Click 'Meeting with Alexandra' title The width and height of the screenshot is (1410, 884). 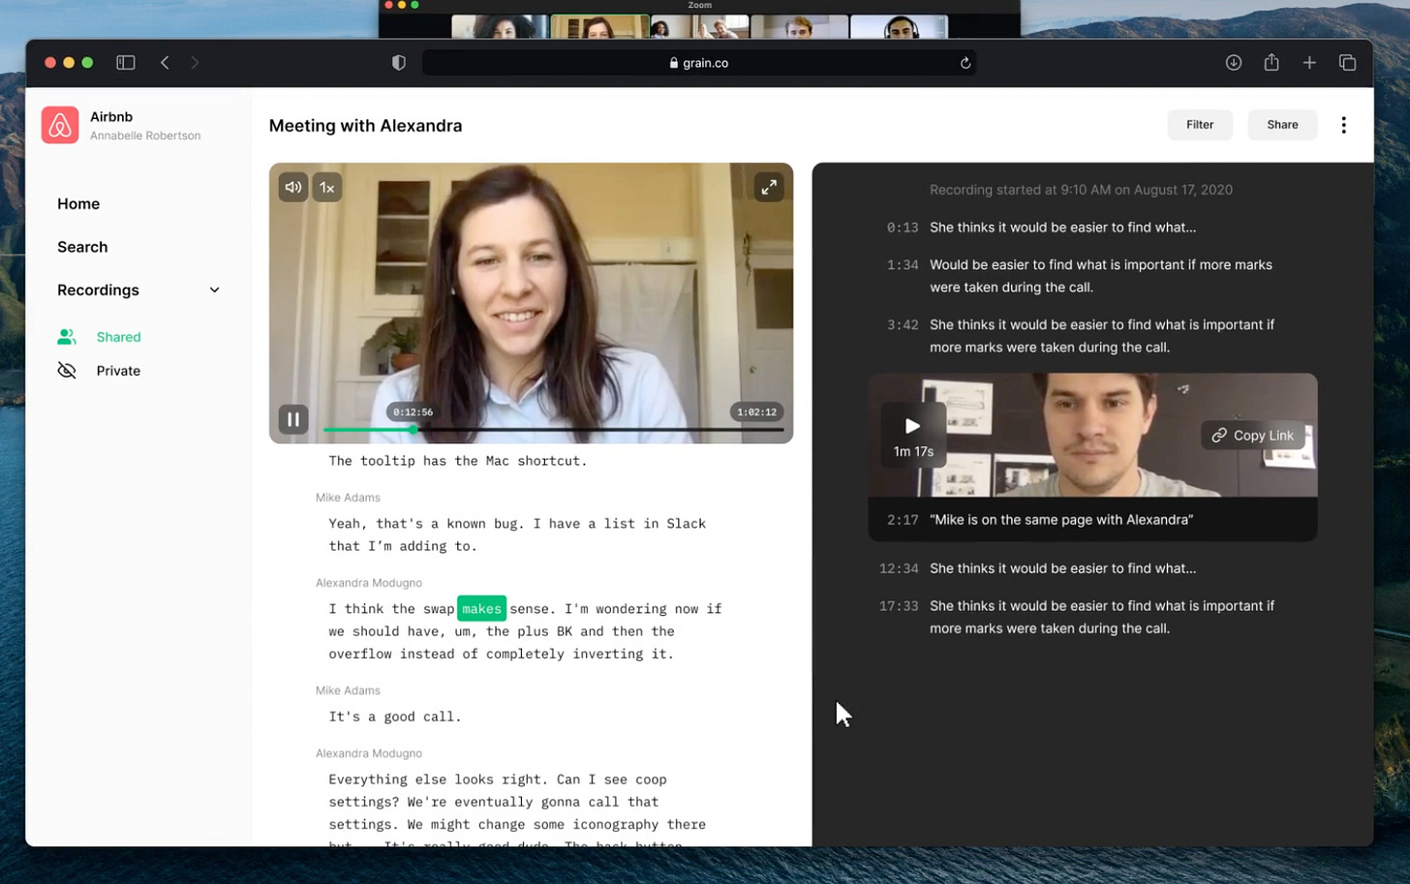point(365,126)
